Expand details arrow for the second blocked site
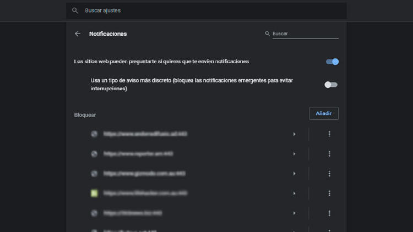 295,154
